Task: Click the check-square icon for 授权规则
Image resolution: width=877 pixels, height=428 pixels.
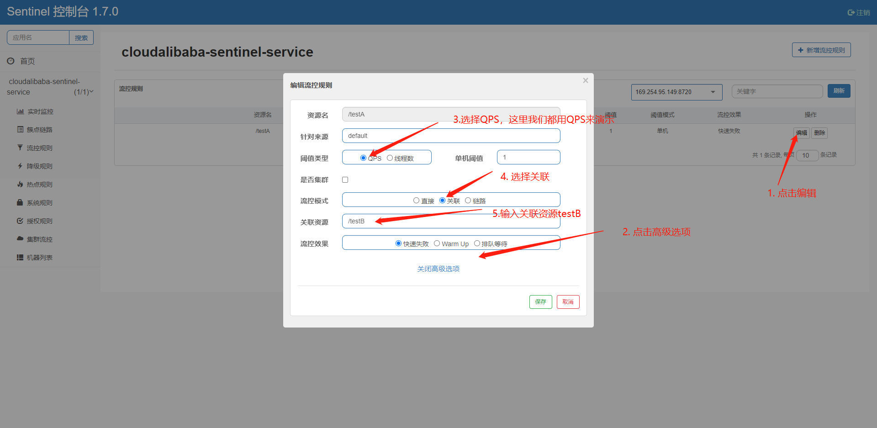Action: [20, 221]
